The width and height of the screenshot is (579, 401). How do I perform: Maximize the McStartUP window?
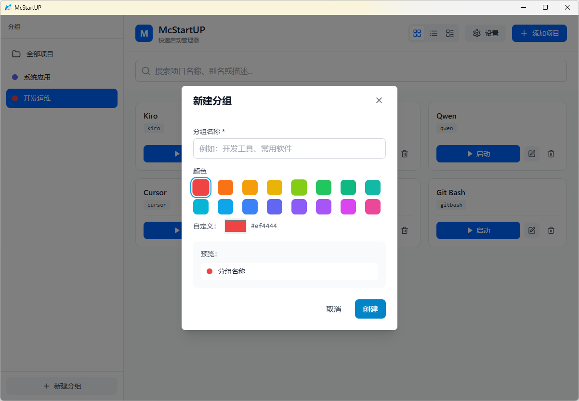(545, 7)
